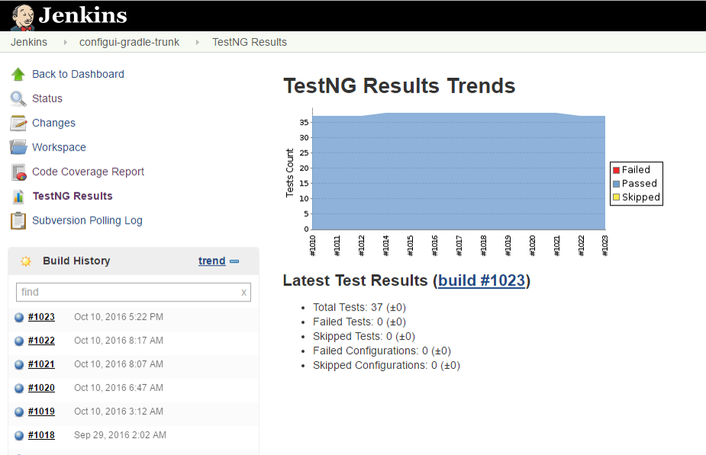The width and height of the screenshot is (706, 455).
Task: Focus the find builds search field
Action: [134, 292]
